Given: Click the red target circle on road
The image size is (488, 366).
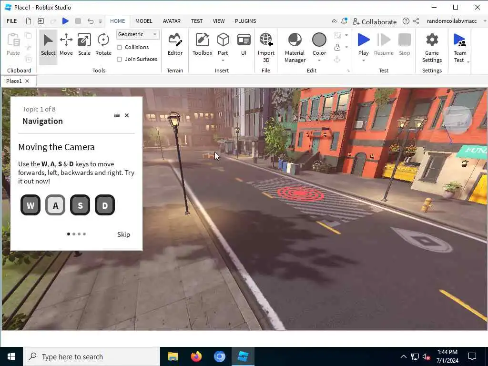Looking at the screenshot, I should [x=300, y=193].
